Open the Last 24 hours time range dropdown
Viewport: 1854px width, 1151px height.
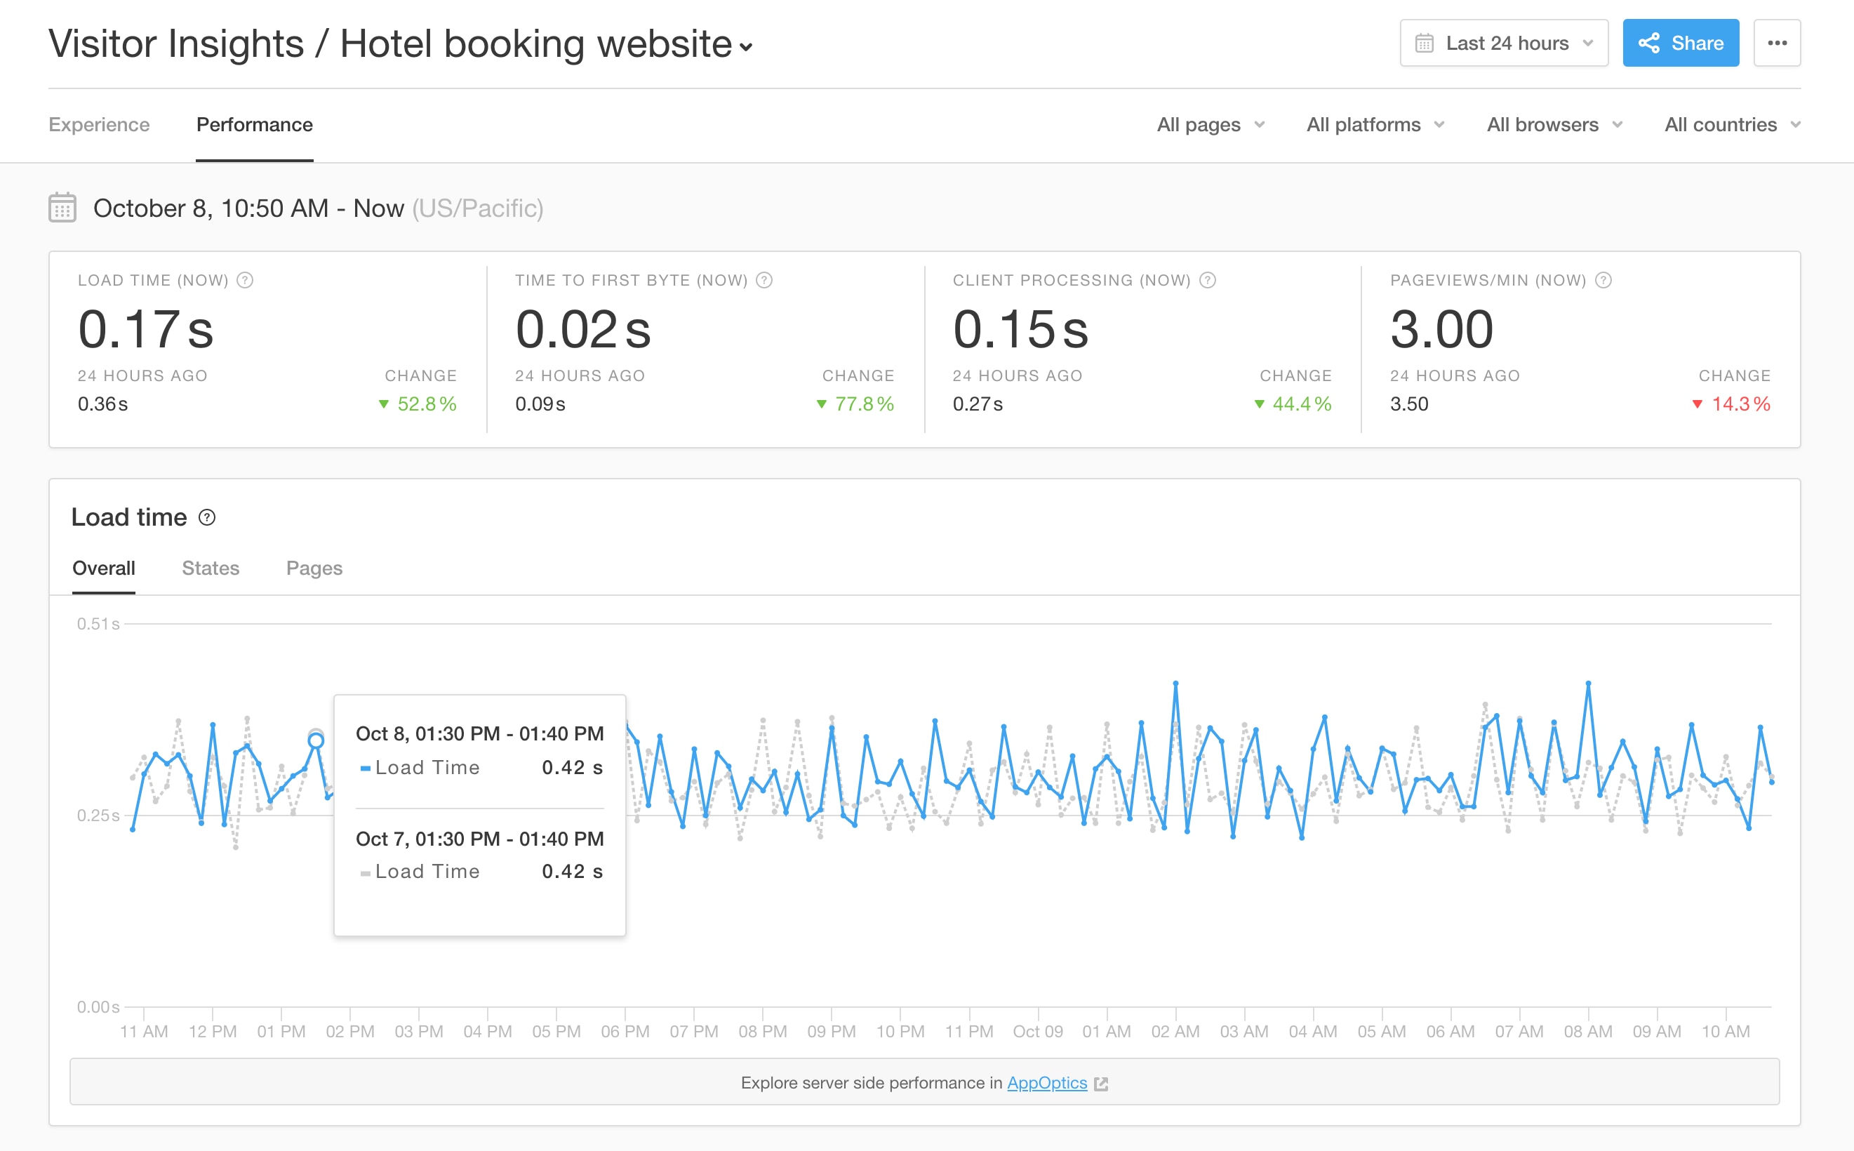pos(1504,43)
